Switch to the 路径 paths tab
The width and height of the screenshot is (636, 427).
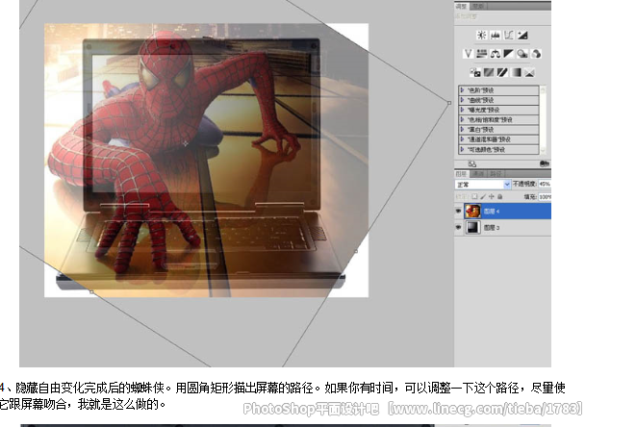click(x=496, y=173)
